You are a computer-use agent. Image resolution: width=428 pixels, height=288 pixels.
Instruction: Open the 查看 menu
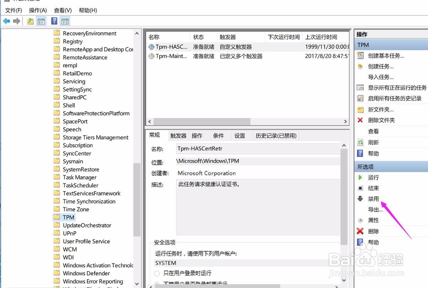click(62, 10)
